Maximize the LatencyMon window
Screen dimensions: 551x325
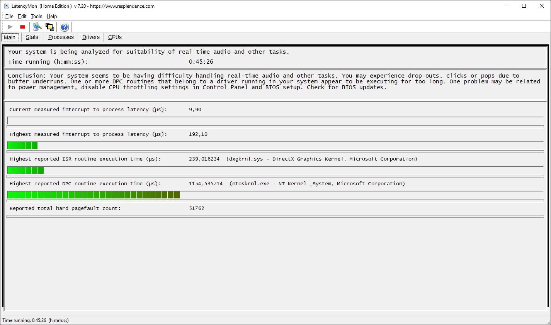(524, 6)
